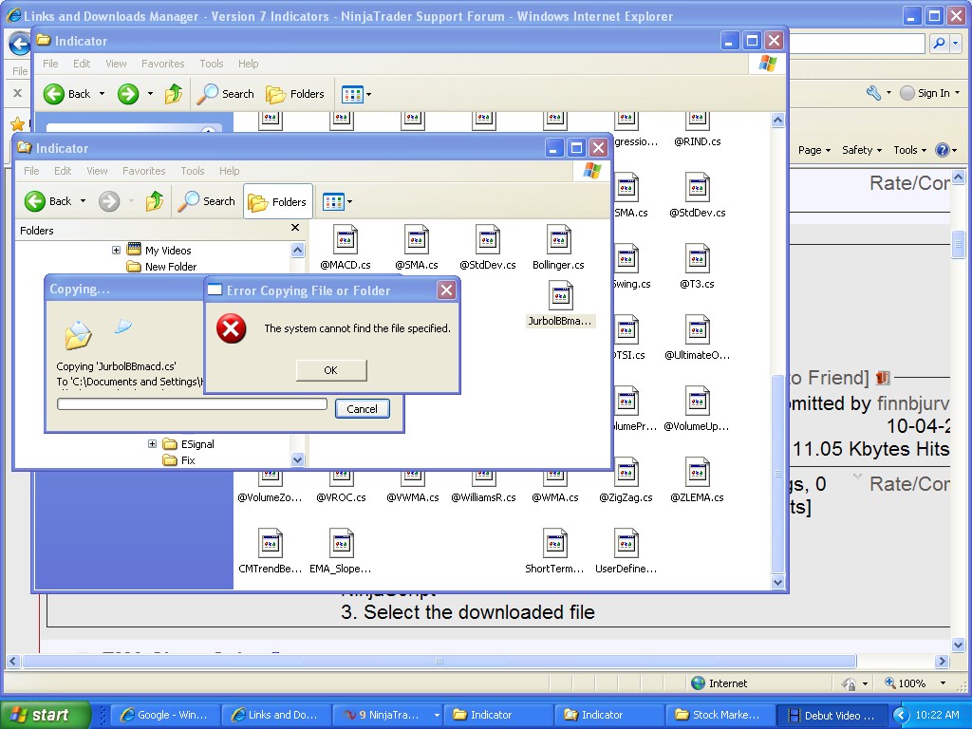Open the Back history dropdown in the front Indicator window
Viewport: 972px width, 729px height.
84,201
